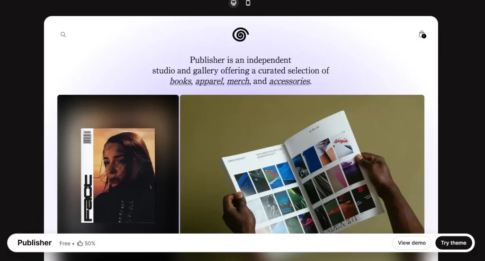Select the Publisher theme name
Image resolution: width=485 pixels, height=261 pixels.
click(35, 243)
